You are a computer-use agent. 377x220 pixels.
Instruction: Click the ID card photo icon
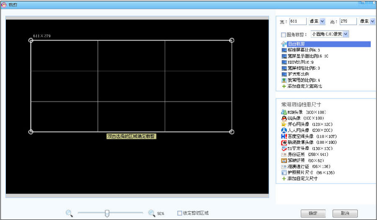[284, 154]
